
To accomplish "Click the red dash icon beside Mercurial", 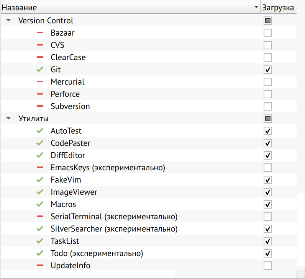I will pos(40,82).
